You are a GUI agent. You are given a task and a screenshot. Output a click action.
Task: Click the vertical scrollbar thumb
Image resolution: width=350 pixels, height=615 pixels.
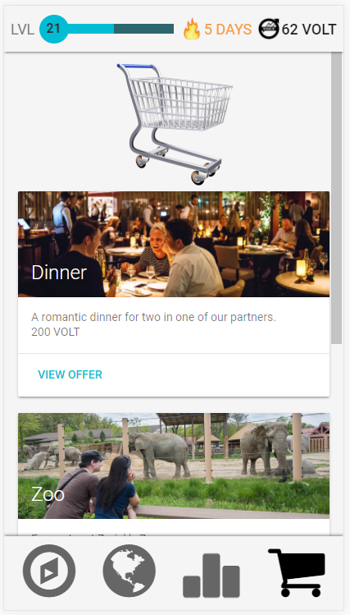point(336,198)
